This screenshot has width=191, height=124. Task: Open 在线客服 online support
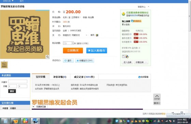tap(143, 77)
